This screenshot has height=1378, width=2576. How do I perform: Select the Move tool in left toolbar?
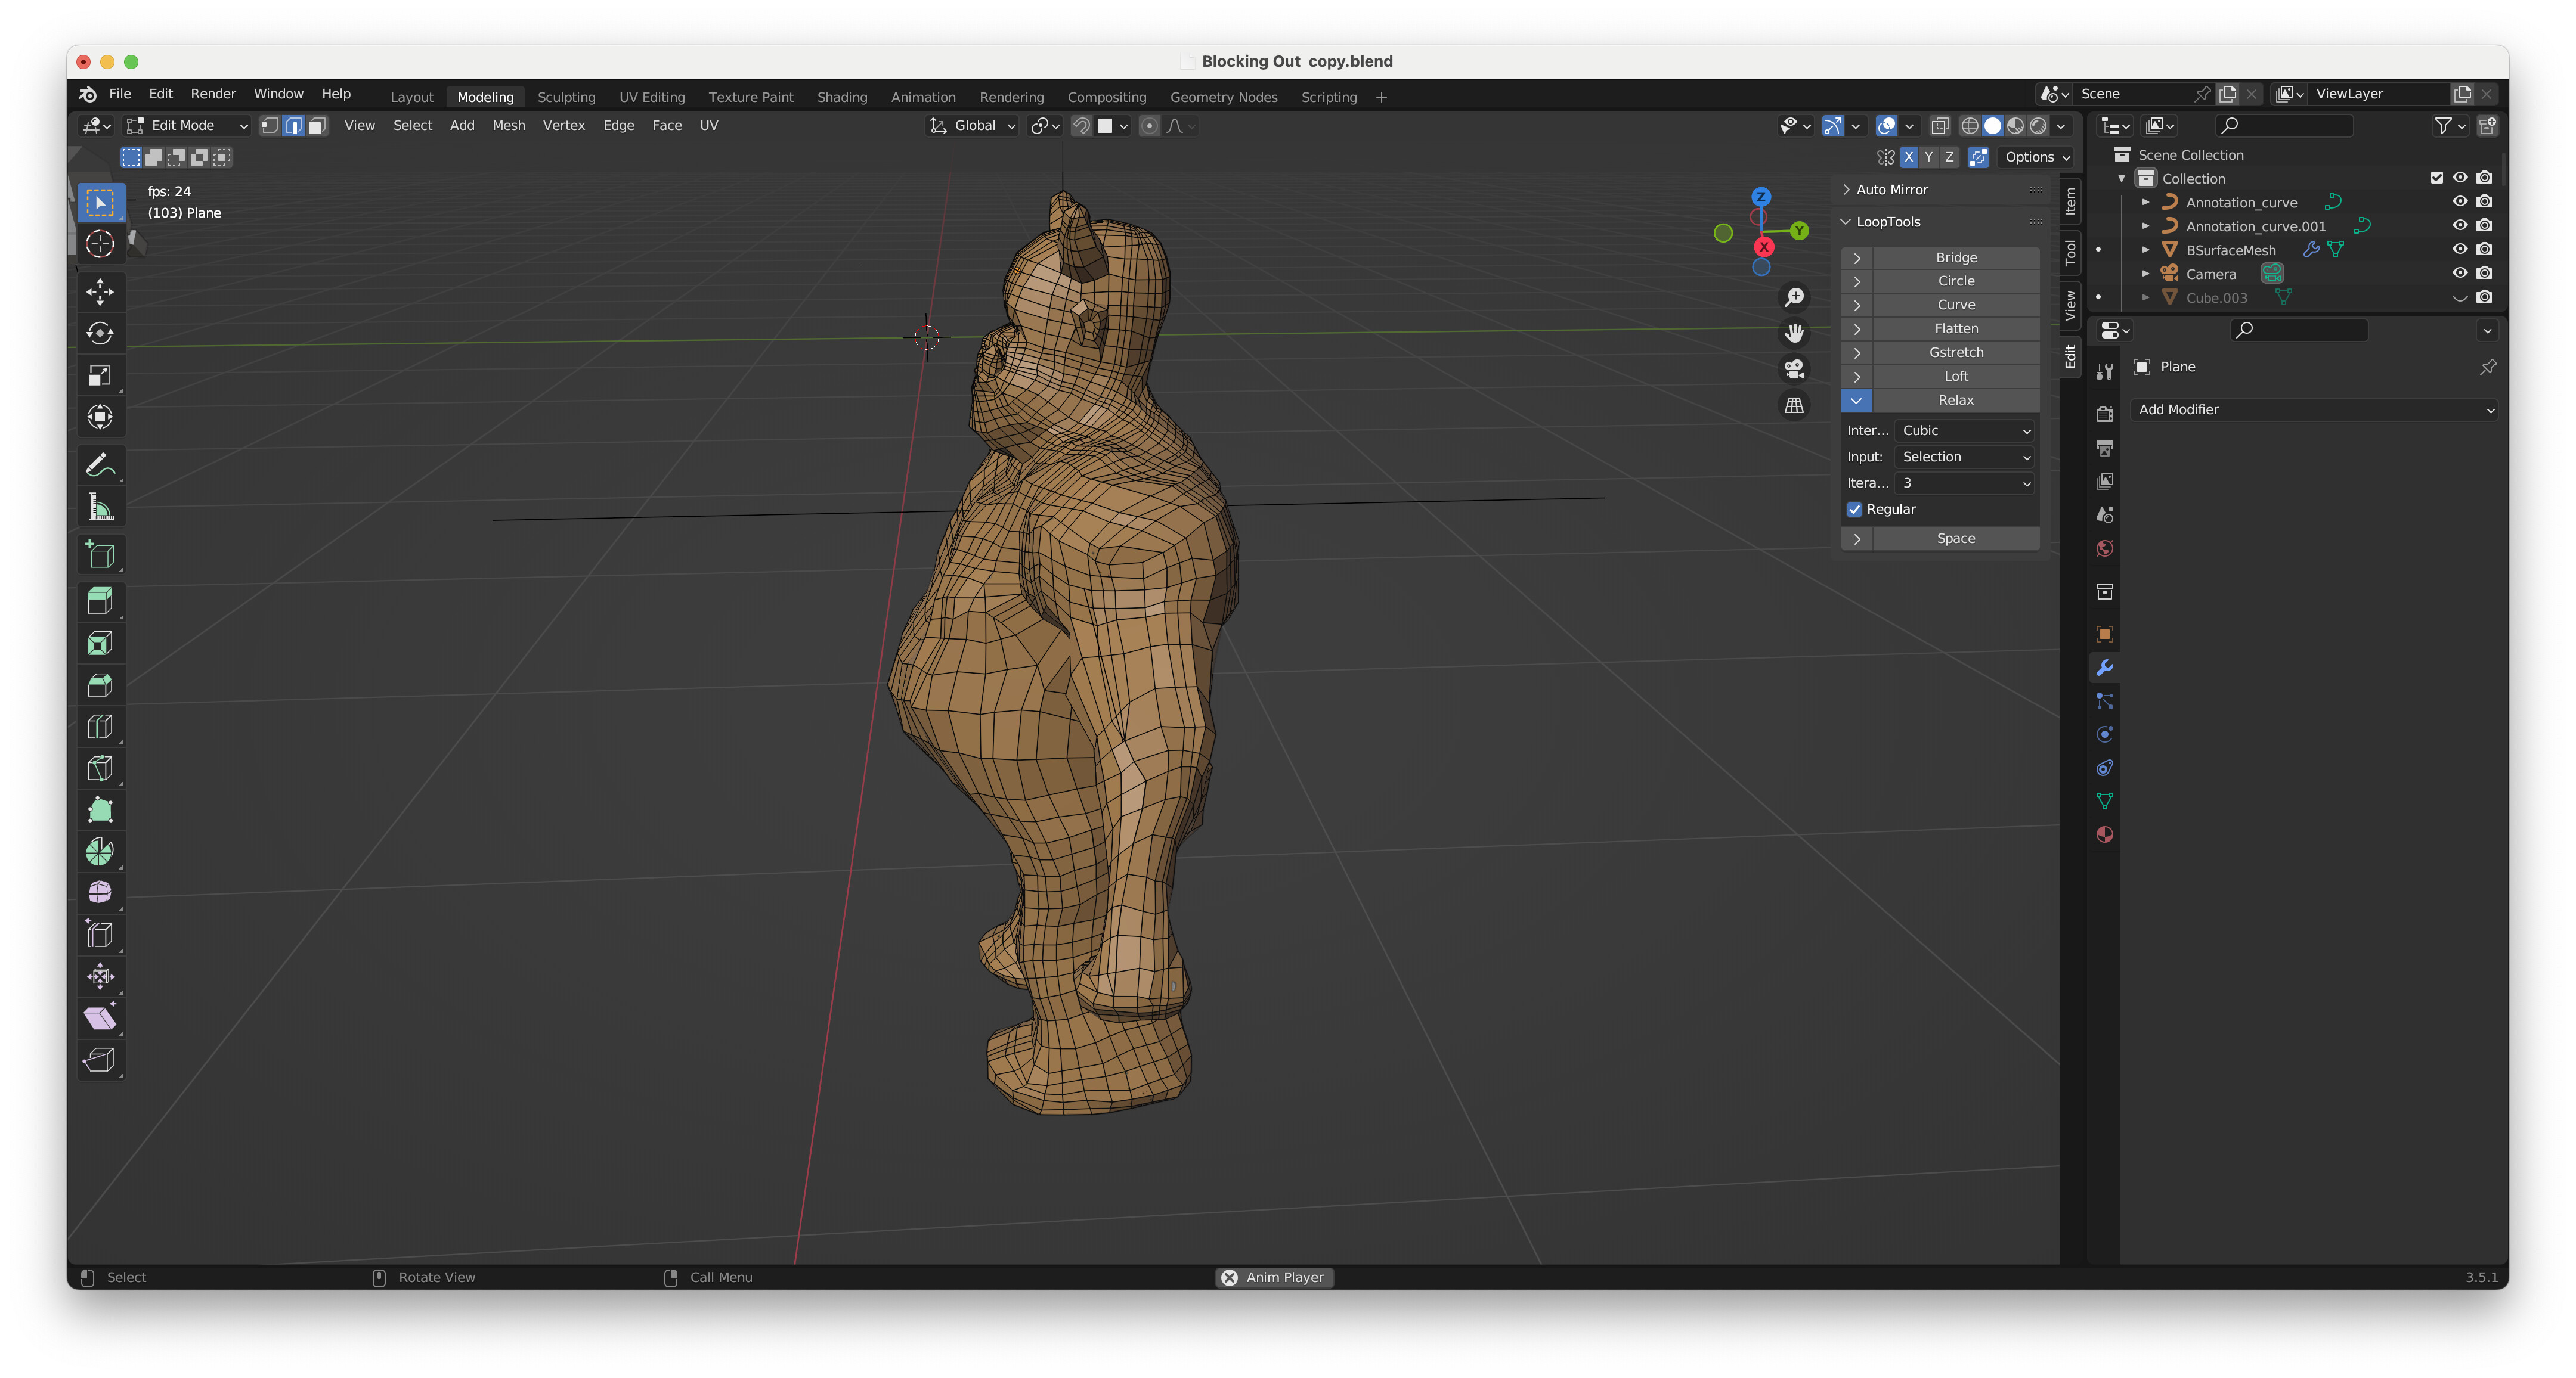point(100,291)
